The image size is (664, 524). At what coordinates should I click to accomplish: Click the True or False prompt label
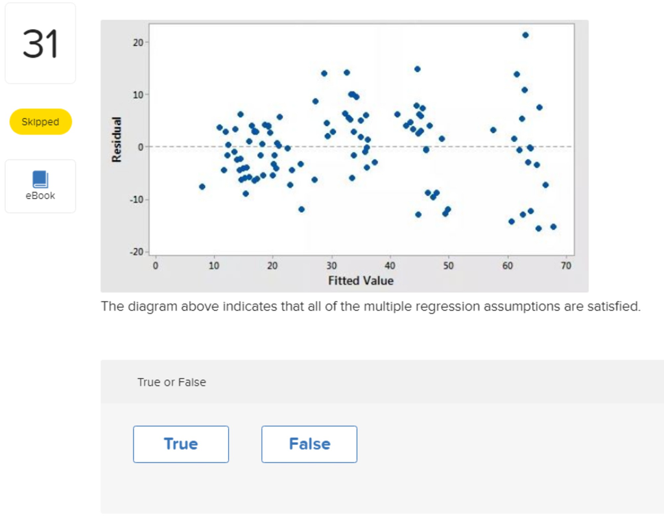(171, 382)
